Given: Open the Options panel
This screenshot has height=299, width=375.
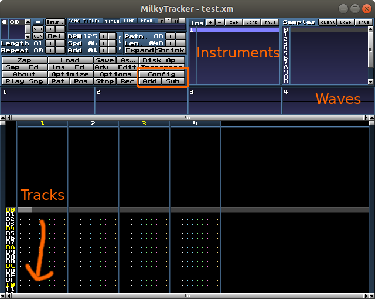Looking at the screenshot, I should point(116,74).
